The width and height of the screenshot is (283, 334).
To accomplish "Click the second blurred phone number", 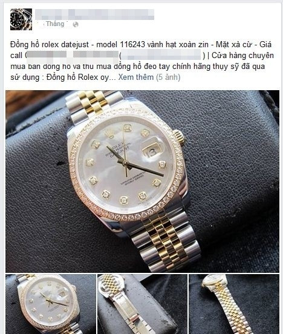I will (x=96, y=54).
